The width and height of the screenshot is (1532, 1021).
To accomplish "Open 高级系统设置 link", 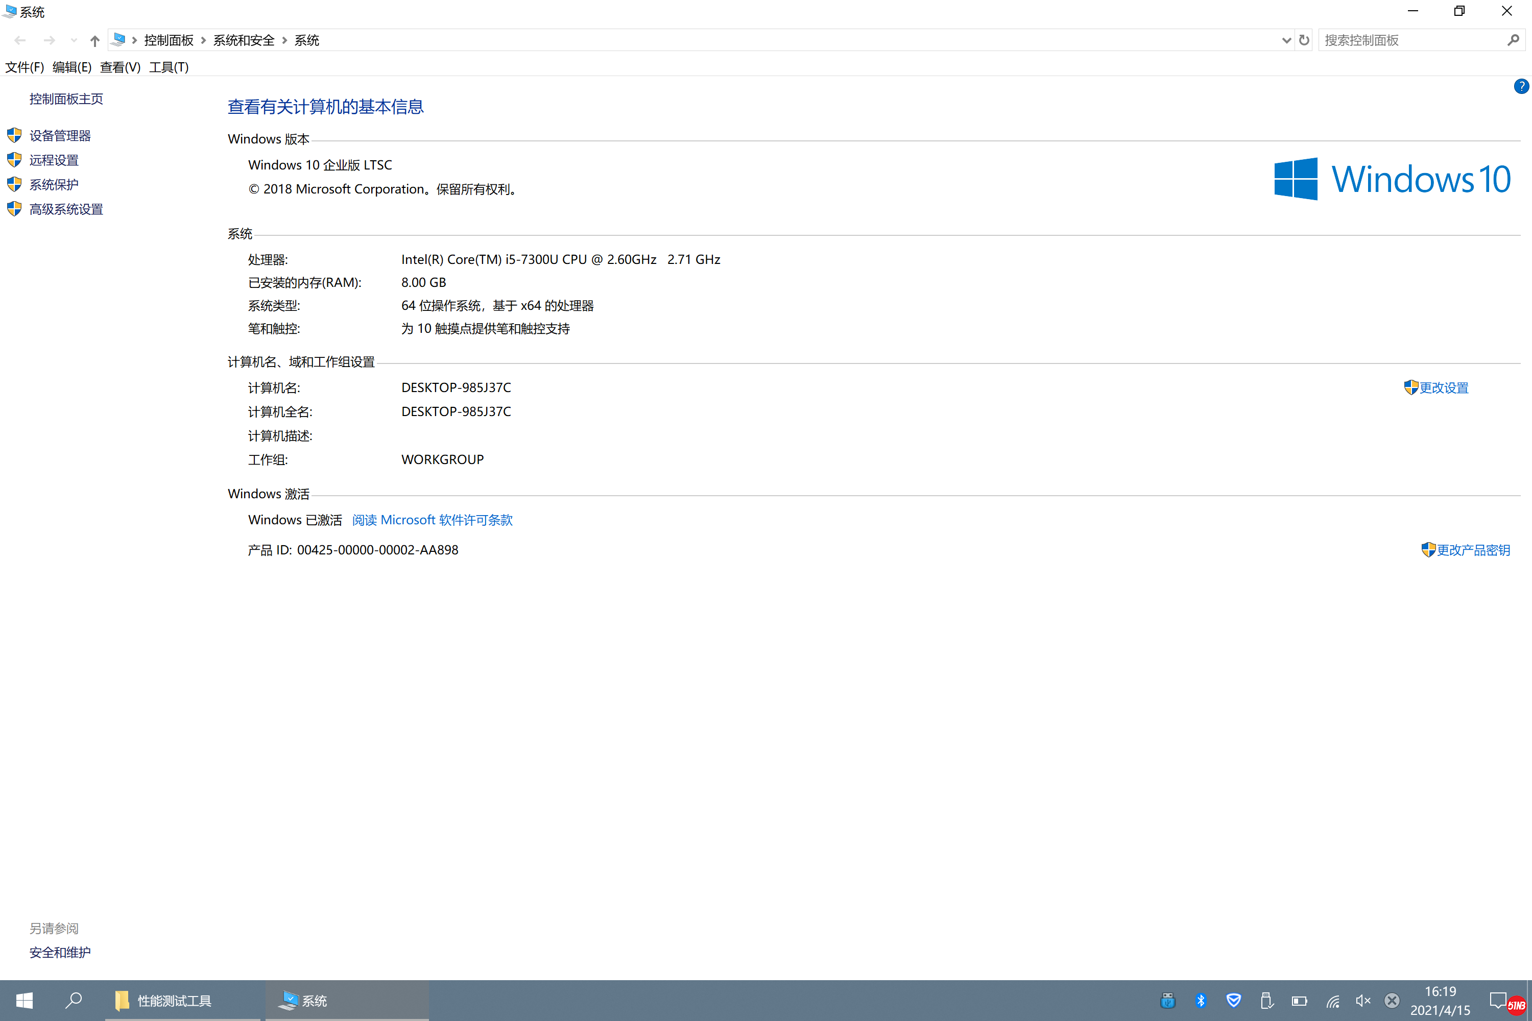I will click(66, 209).
